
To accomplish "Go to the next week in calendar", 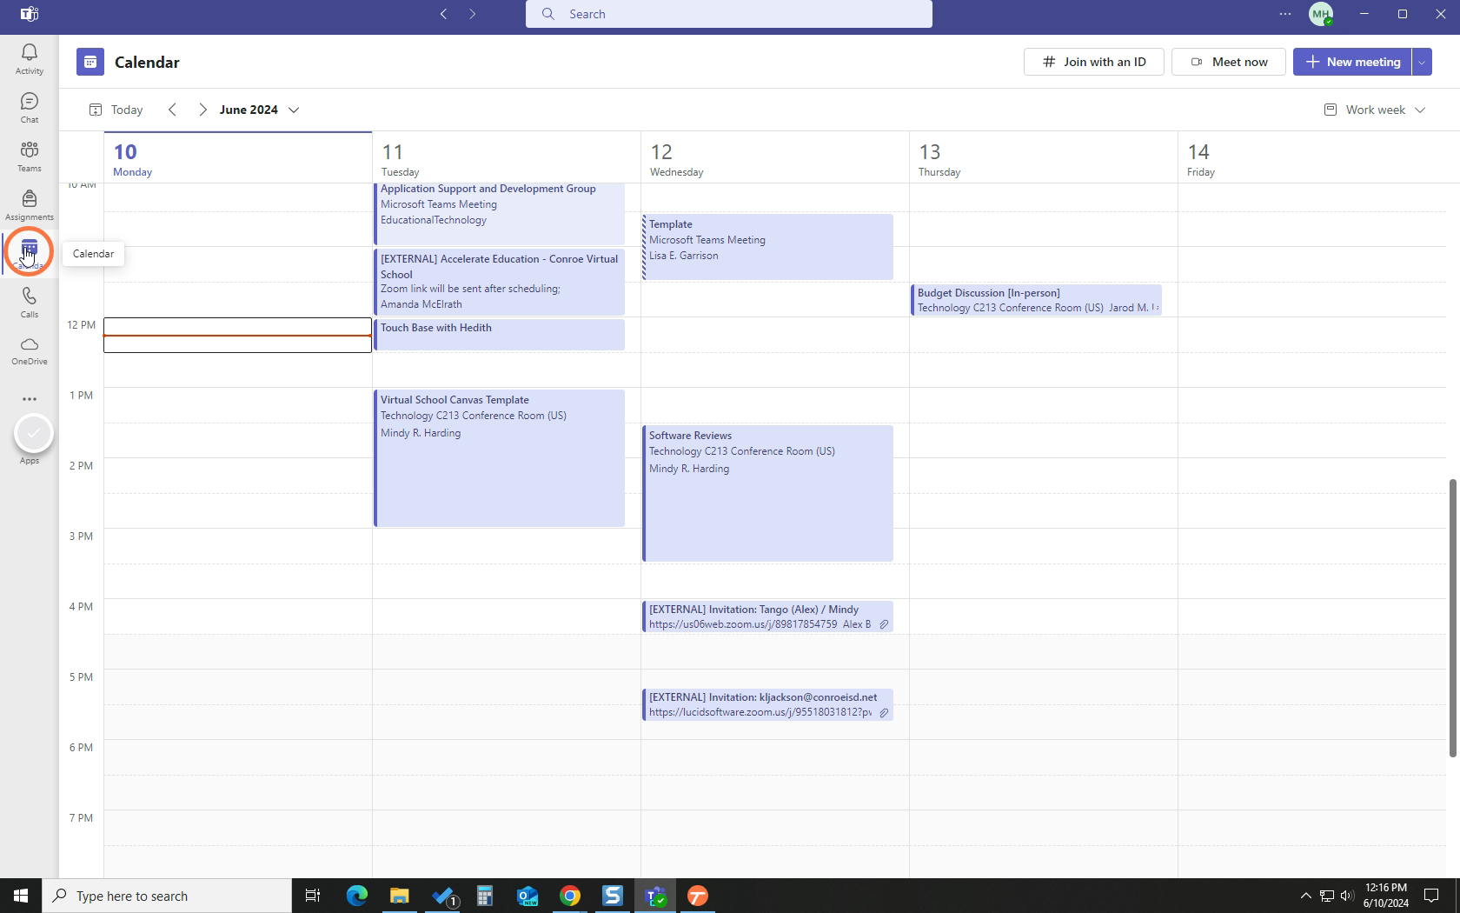I will click(x=202, y=110).
